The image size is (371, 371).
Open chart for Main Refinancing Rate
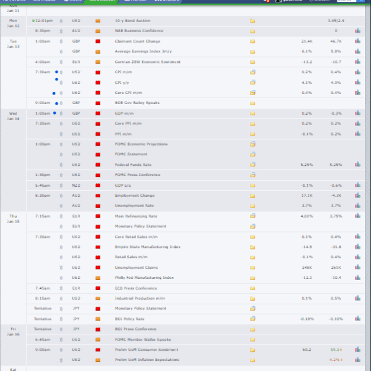(x=357, y=216)
